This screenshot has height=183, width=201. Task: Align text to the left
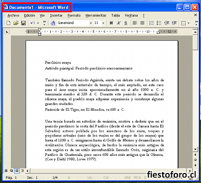pyautogui.click(x=135, y=23)
